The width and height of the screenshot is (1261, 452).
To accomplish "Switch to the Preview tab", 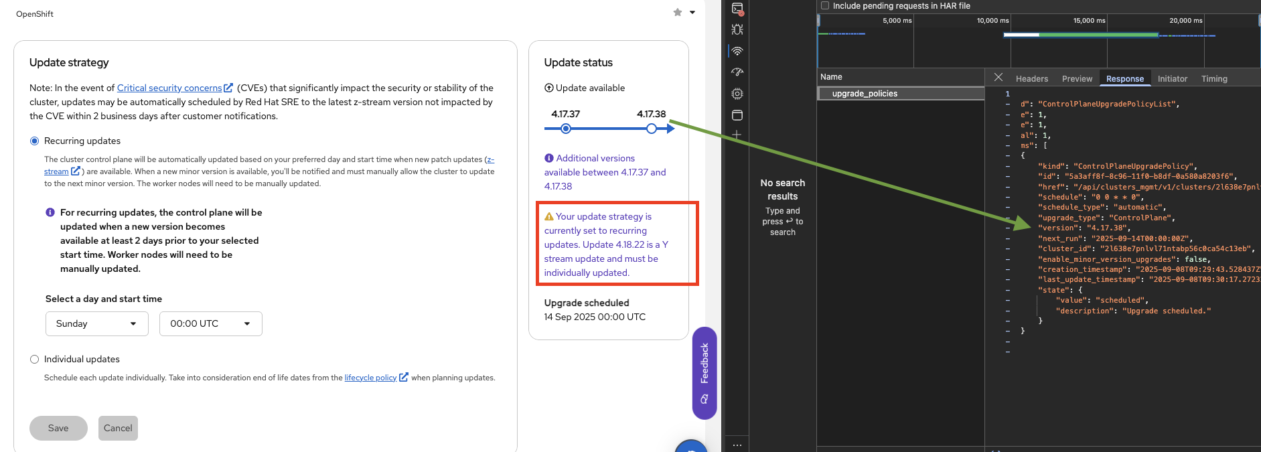I will (1077, 78).
